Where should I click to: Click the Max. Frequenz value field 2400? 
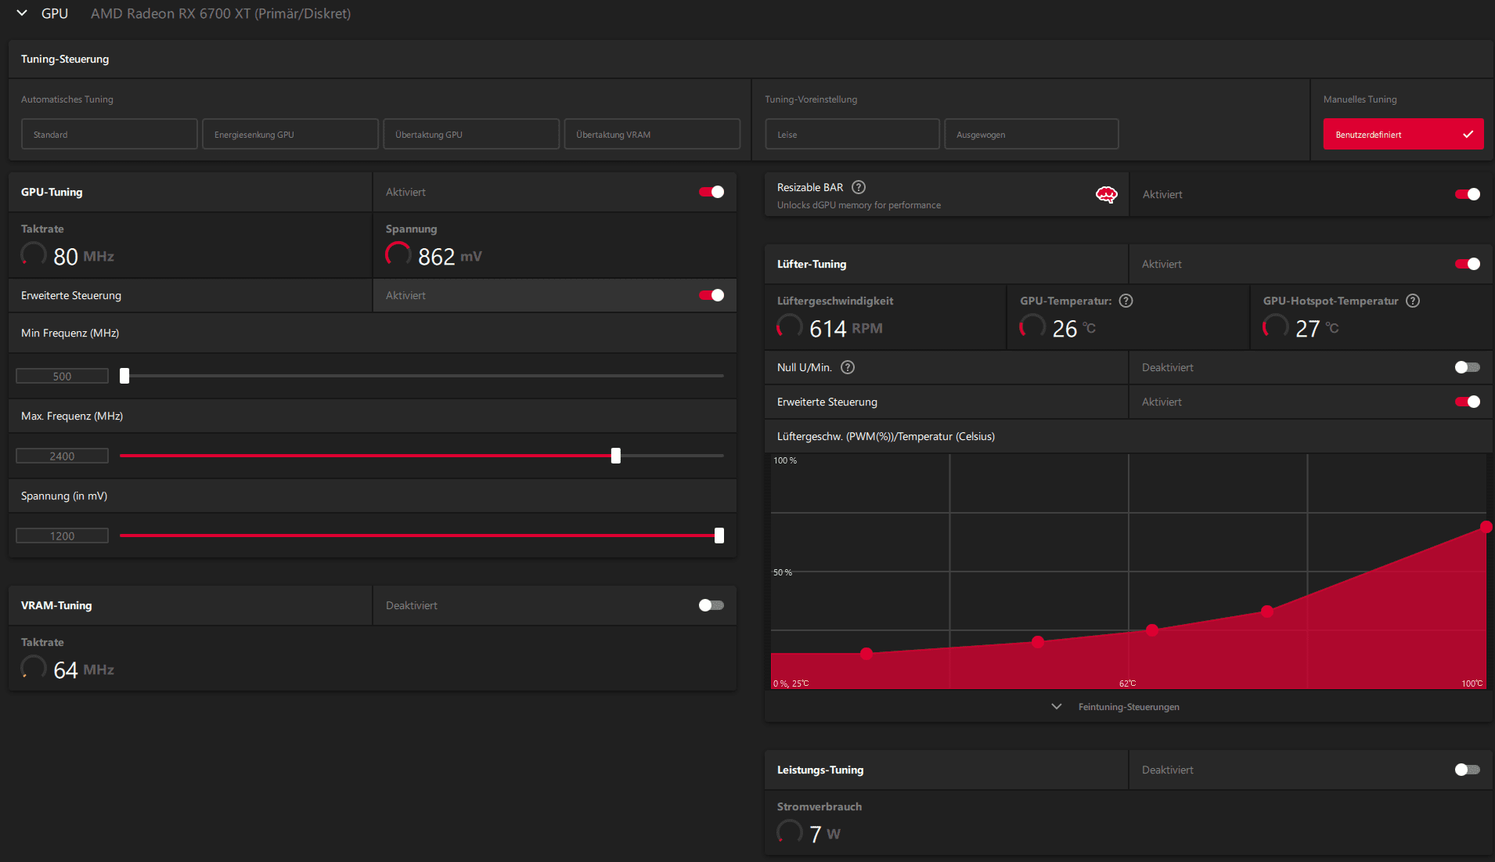[63, 456]
